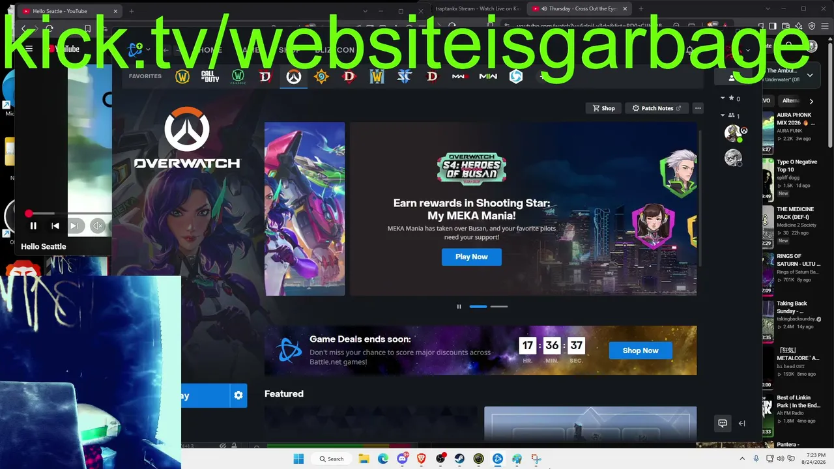Image resolution: width=834 pixels, height=469 pixels.
Task: Open Overwatch game settings gear
Action: tap(238, 395)
